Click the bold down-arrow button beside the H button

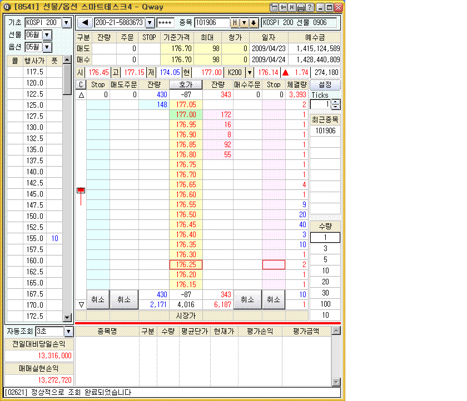[254, 23]
